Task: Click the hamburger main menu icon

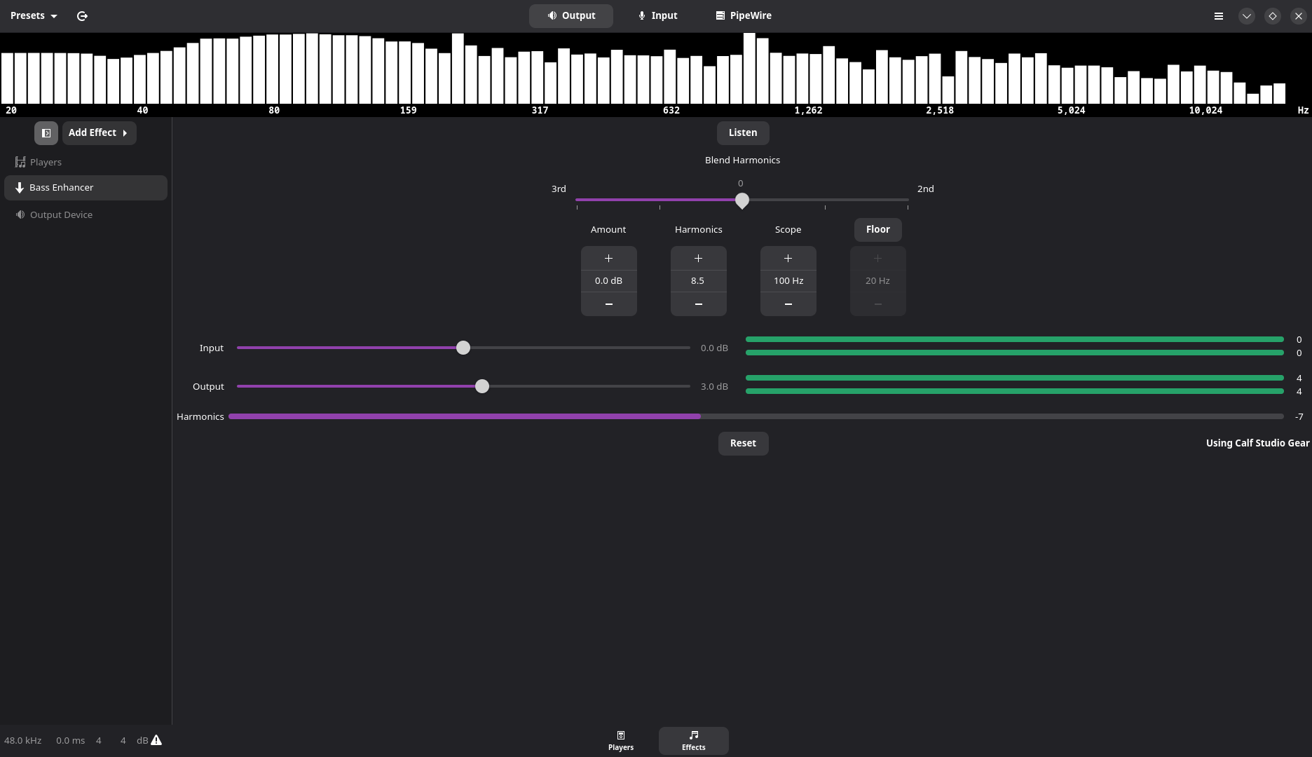Action: coord(1219,16)
